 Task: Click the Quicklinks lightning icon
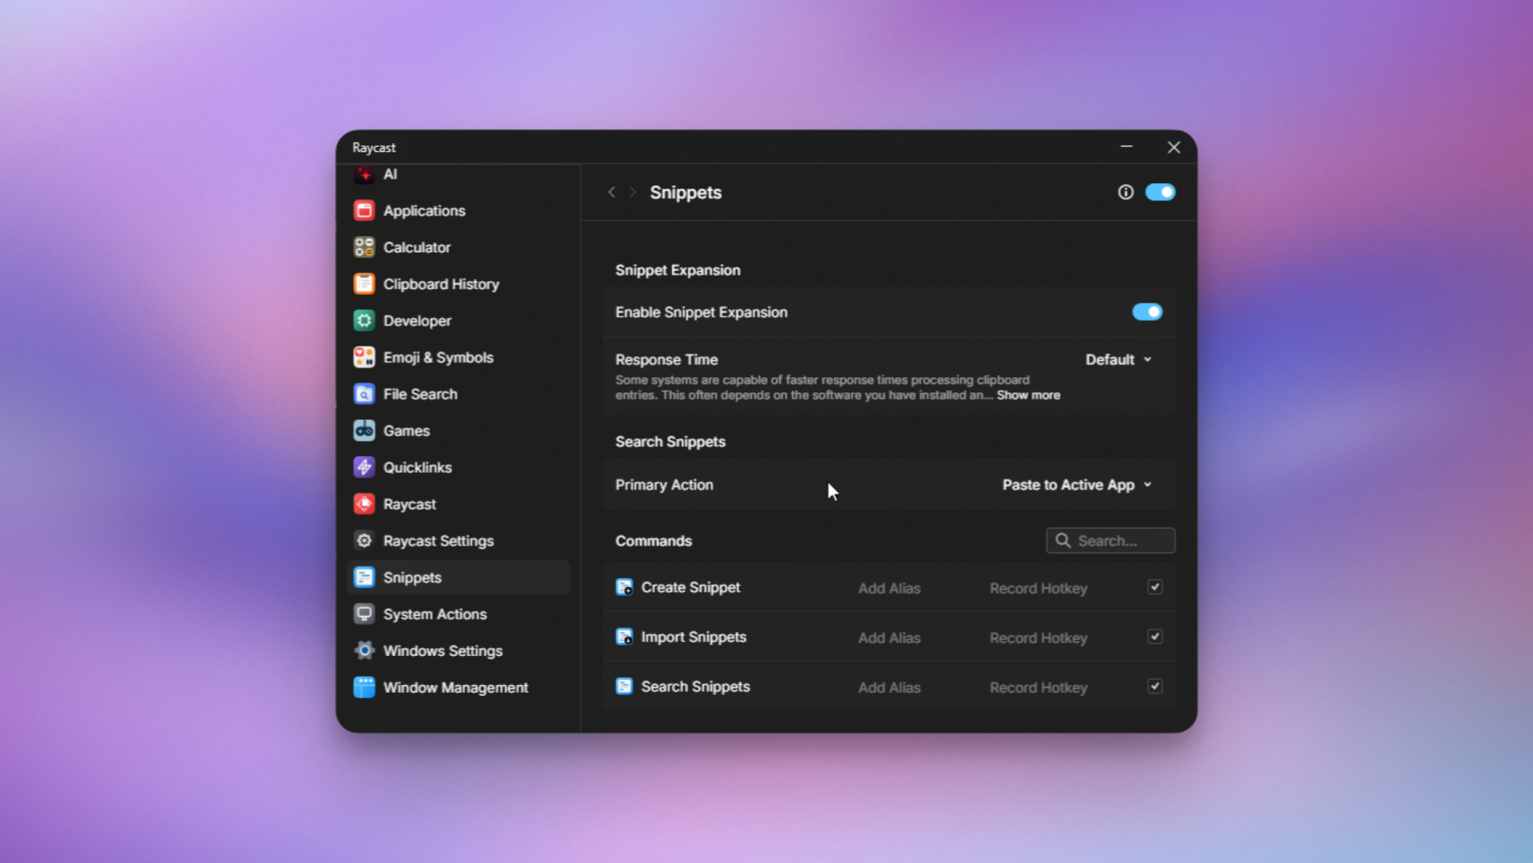pyautogui.click(x=364, y=467)
